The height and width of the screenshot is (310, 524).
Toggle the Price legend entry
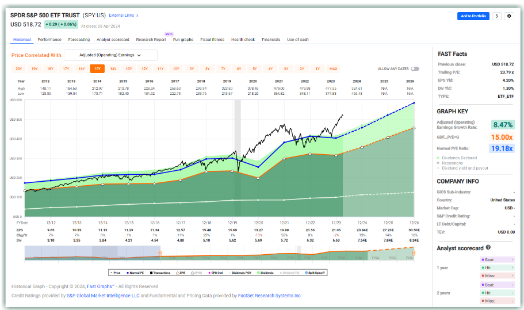click(115, 273)
